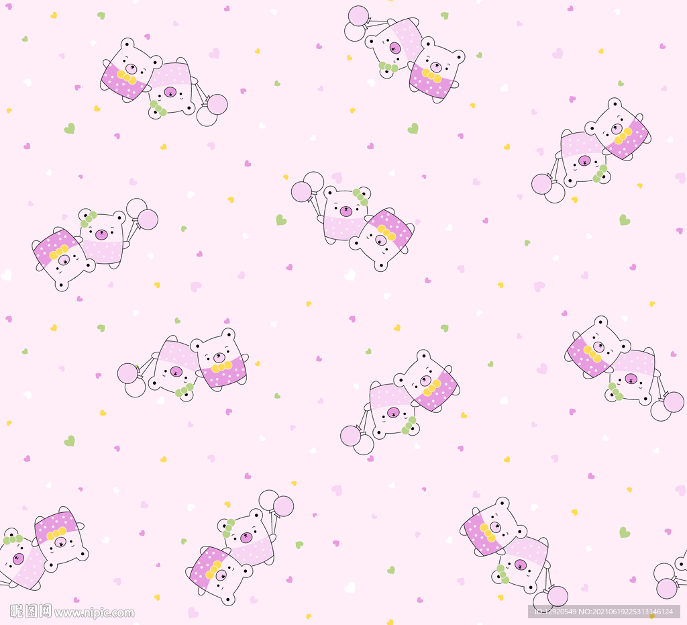Screen dimensions: 687x625
Task: Click the bear pair above the ID watermark
Action: click(x=510, y=544)
